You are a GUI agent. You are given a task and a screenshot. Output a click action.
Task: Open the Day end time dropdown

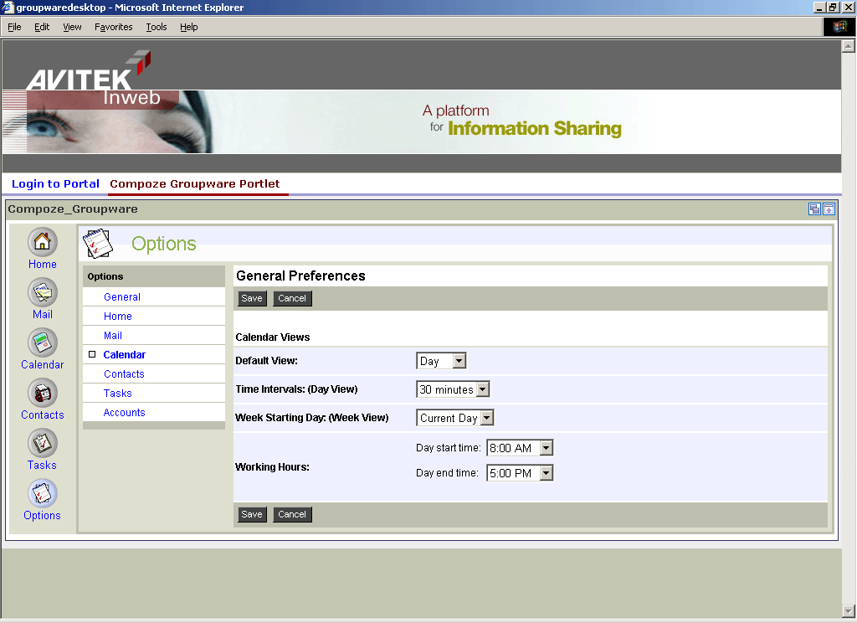click(546, 473)
